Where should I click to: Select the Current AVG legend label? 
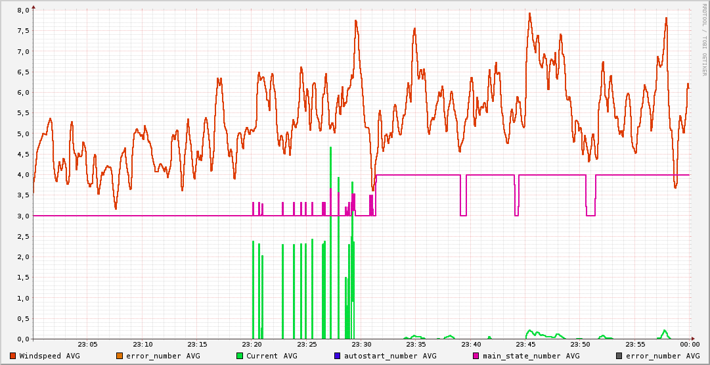tap(271, 356)
